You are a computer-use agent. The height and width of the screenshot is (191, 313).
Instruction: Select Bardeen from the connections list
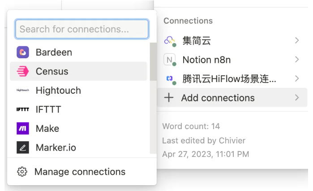(79, 52)
